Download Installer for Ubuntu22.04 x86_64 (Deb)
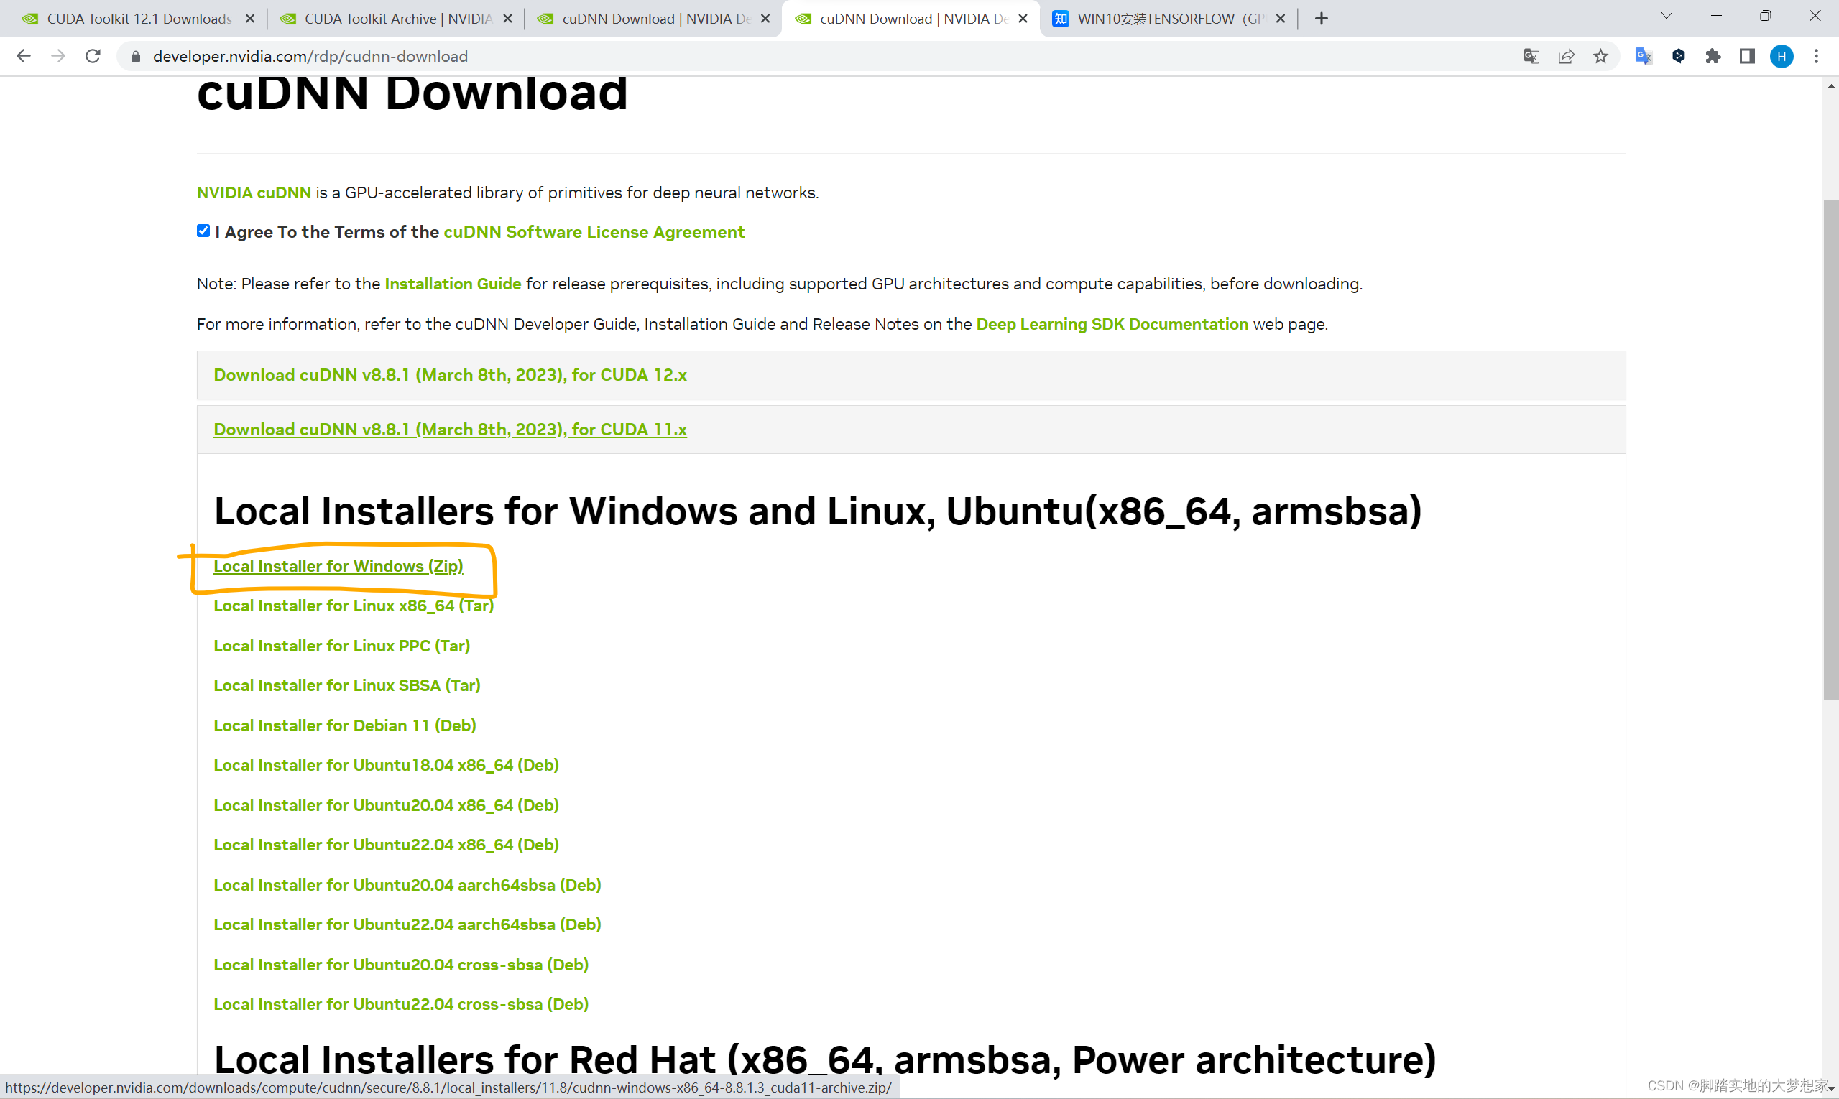Image resolution: width=1839 pixels, height=1099 pixels. [x=386, y=844]
